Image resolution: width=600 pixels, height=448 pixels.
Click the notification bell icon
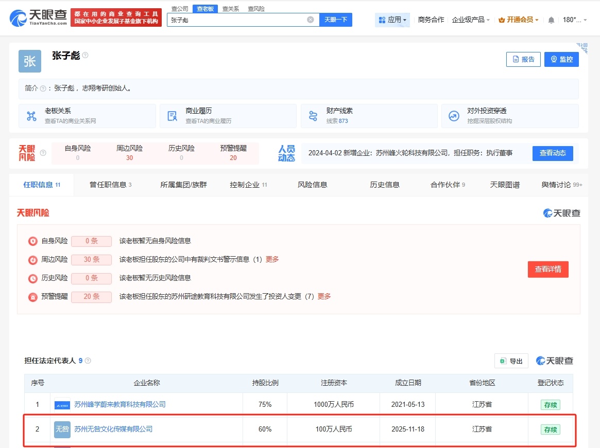click(x=551, y=20)
